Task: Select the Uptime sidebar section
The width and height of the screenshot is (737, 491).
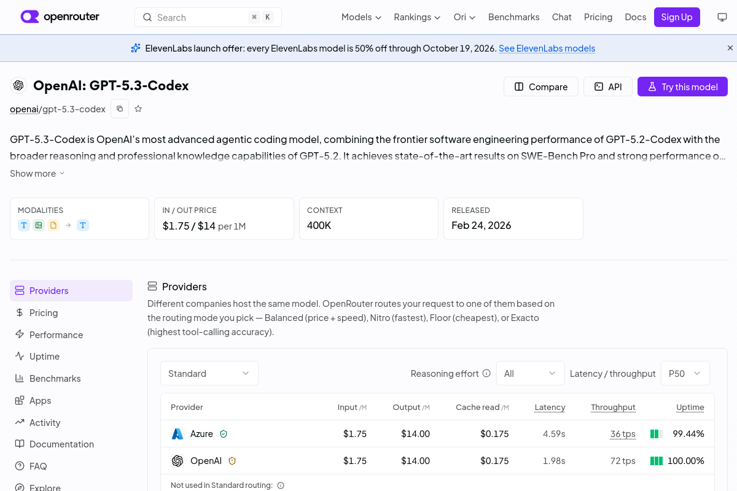Action: [x=71, y=357]
